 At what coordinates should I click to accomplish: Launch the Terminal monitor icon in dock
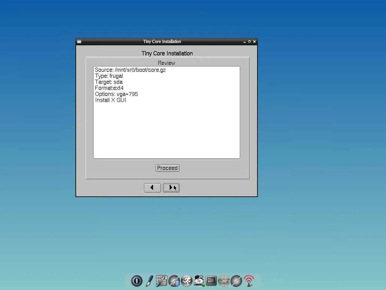click(211, 281)
